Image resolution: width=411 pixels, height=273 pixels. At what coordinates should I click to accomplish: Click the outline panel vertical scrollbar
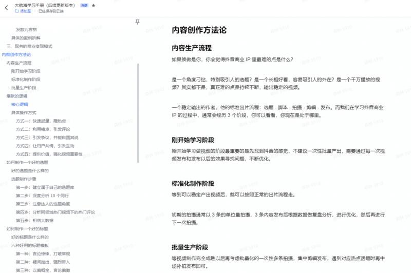pyautogui.click(x=138, y=113)
